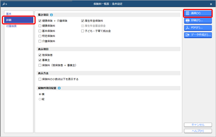The height and width of the screenshot is (137, 216).
Task: Click the search-plus icon in title bar
Action: (x=5, y=4)
